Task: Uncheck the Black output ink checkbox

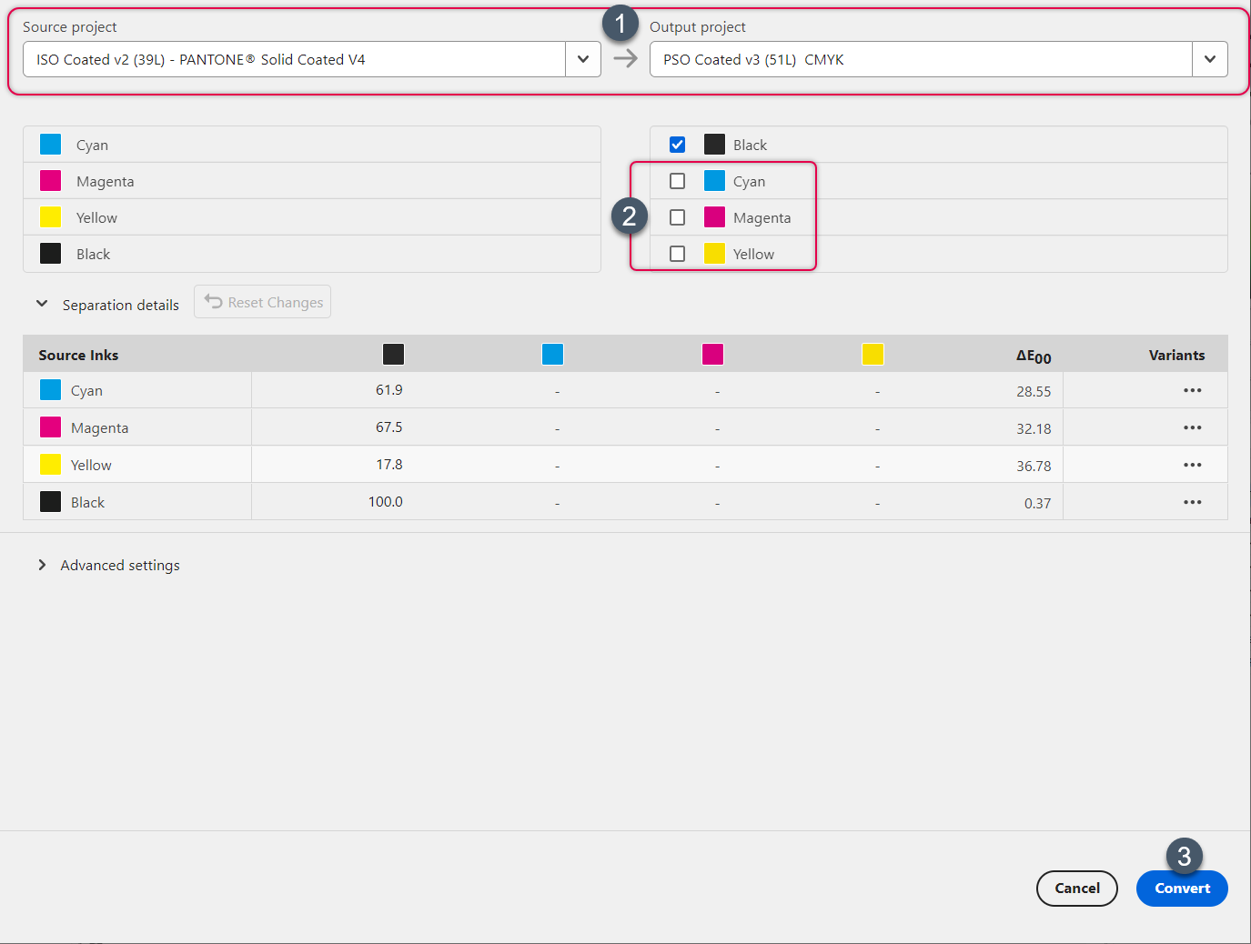Action: [x=677, y=145]
